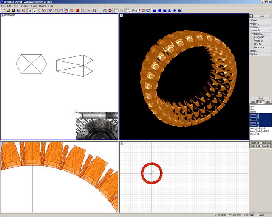Viewport: 272px width, 217px height.
Task: Click the magnifier zoom tool icon
Action: [x=128, y=11]
